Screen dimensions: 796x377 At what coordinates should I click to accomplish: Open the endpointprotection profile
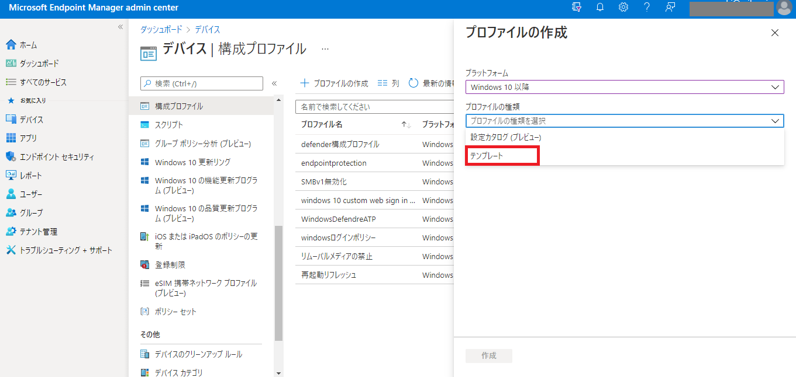coord(334,163)
